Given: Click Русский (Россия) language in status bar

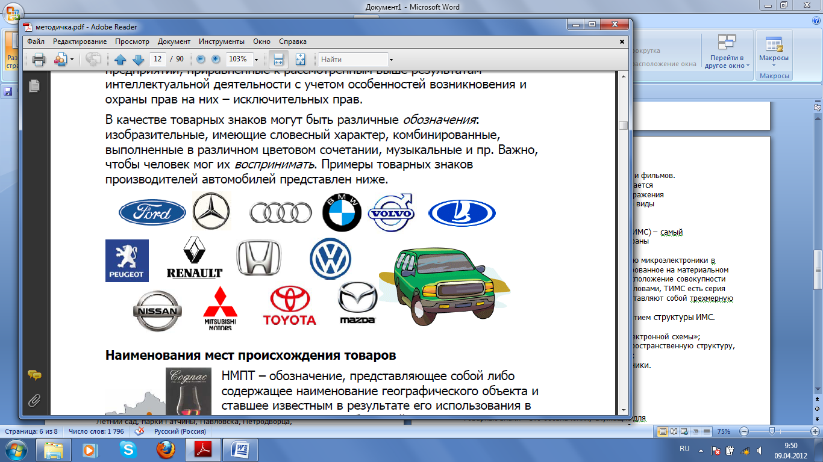Looking at the screenshot, I should pyautogui.click(x=180, y=431).
